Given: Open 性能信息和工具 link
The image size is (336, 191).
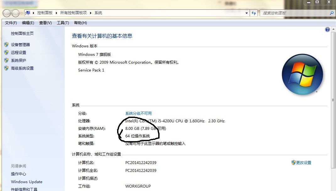Looking at the screenshot, I should (x=24, y=189).
